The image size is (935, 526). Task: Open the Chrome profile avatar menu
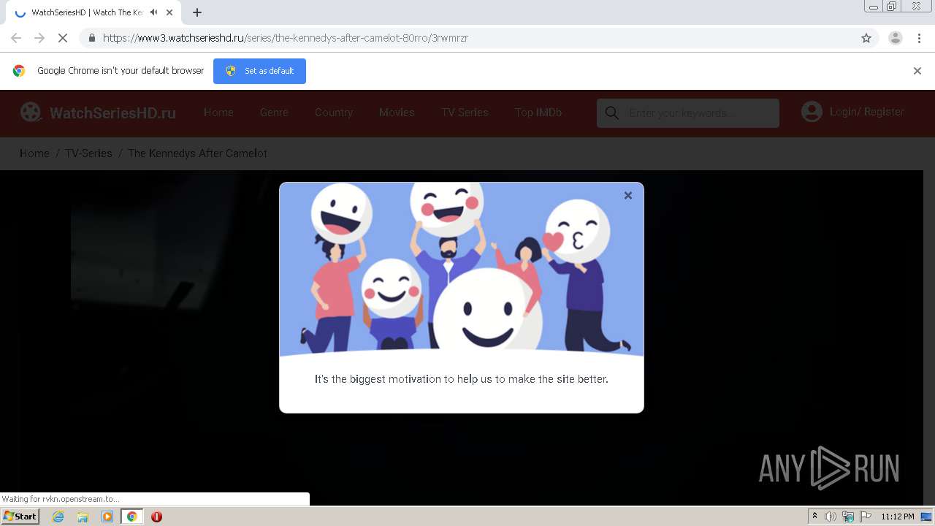[896, 38]
